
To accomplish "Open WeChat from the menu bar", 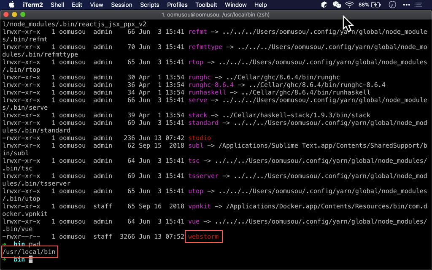I will [x=337, y=5].
